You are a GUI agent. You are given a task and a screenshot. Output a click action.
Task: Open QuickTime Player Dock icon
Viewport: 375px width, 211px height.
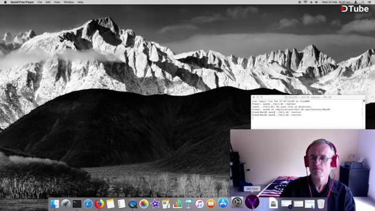(132, 204)
